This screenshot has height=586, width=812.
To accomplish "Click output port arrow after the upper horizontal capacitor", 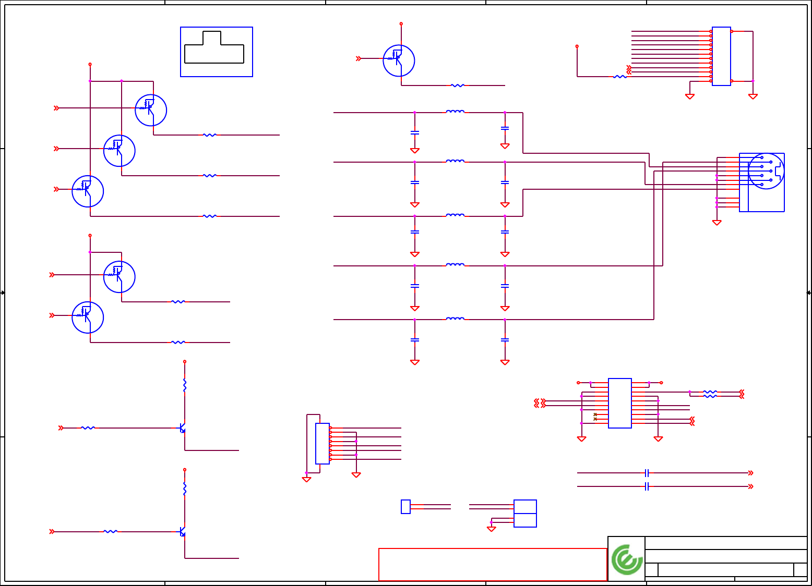I will (750, 473).
